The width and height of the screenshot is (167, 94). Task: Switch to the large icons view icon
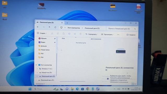[x=135, y=84]
